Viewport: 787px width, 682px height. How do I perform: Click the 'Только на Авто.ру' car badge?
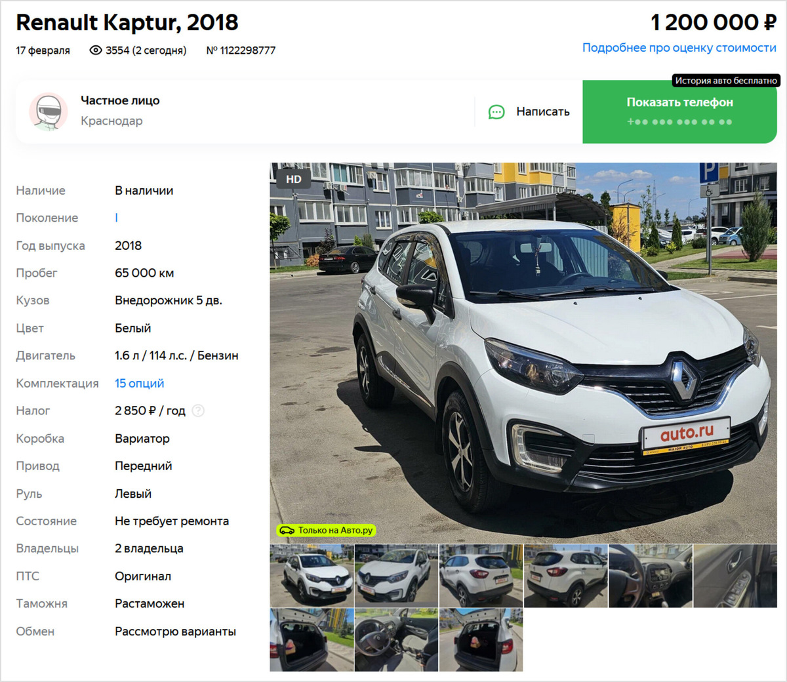click(326, 530)
